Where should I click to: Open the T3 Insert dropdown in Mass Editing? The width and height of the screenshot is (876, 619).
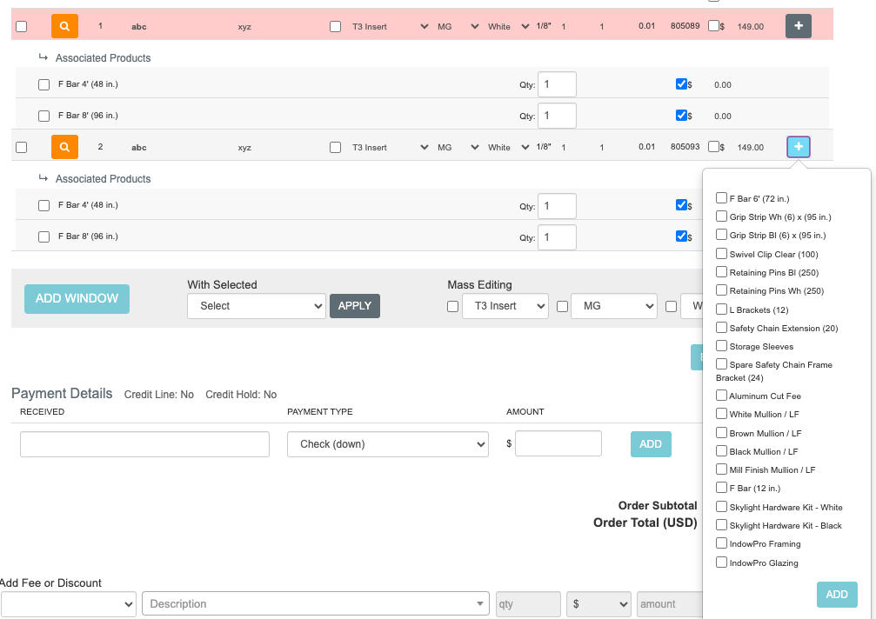pos(505,306)
